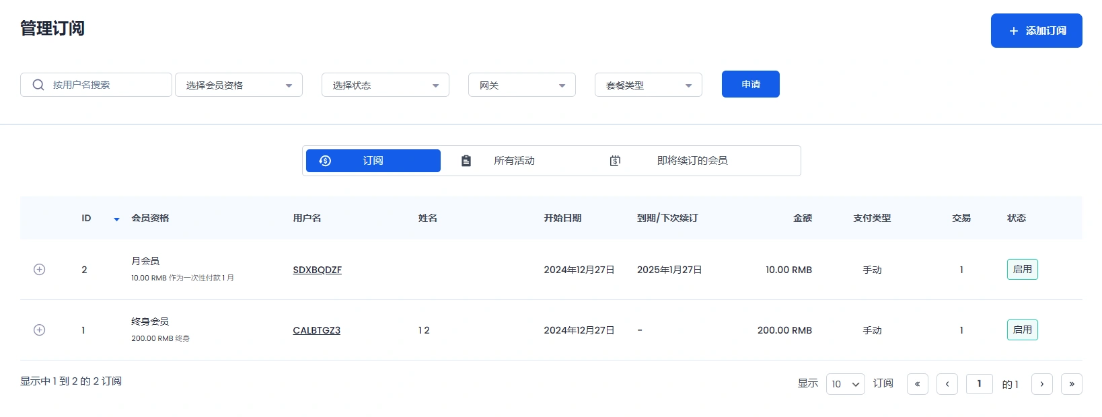
Task: Expand the 月会员 subscription row
Action: [40, 270]
